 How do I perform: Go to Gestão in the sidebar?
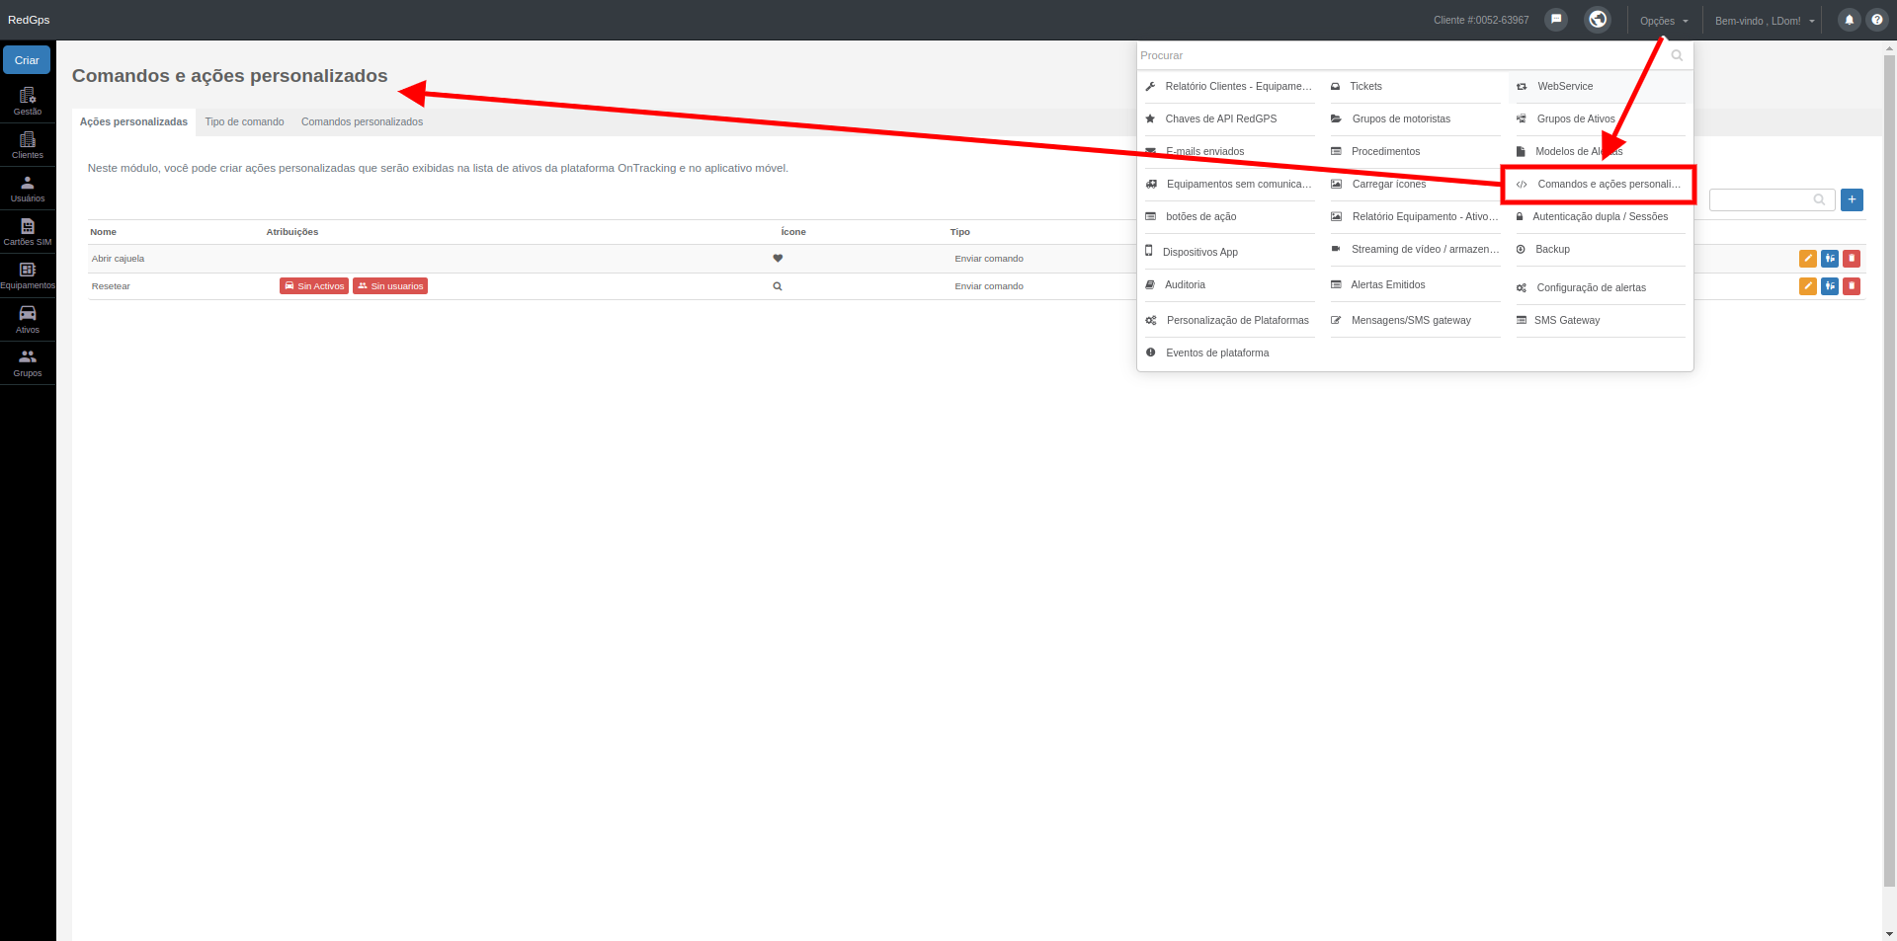pyautogui.click(x=28, y=102)
